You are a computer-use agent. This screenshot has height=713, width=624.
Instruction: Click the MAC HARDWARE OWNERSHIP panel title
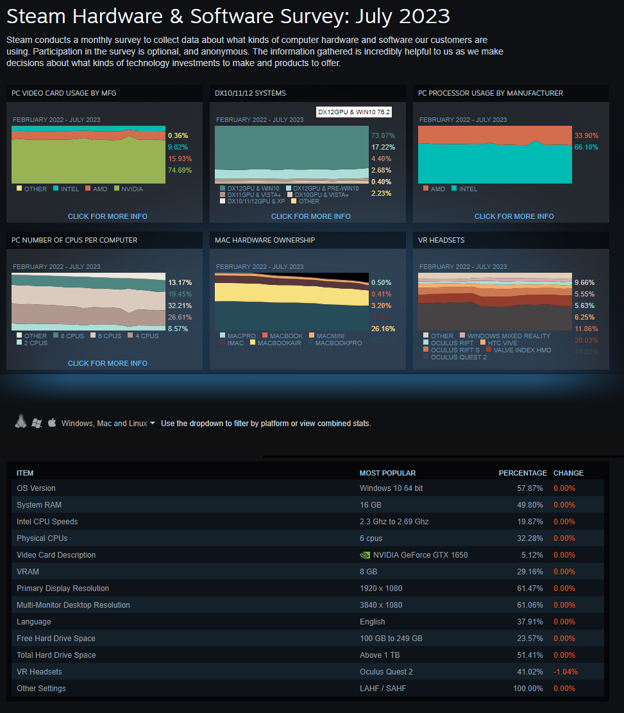click(264, 240)
